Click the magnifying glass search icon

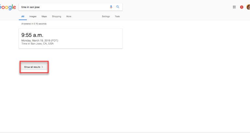(x=118, y=7)
